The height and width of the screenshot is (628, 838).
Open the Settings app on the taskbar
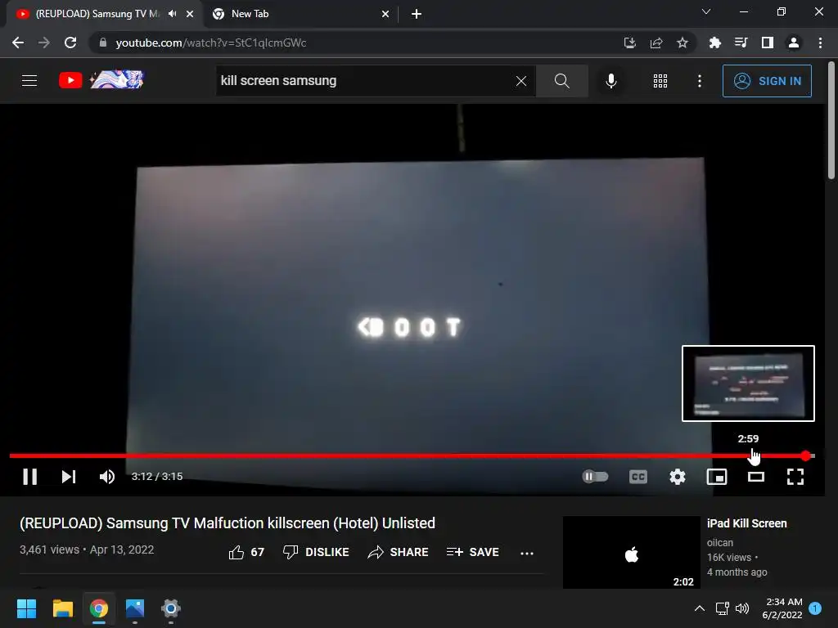171,608
